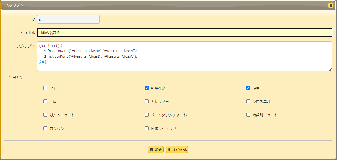Select the バーンダウンチャート checkbox
Viewport: 337px width, 160px height.
(x=147, y=115)
